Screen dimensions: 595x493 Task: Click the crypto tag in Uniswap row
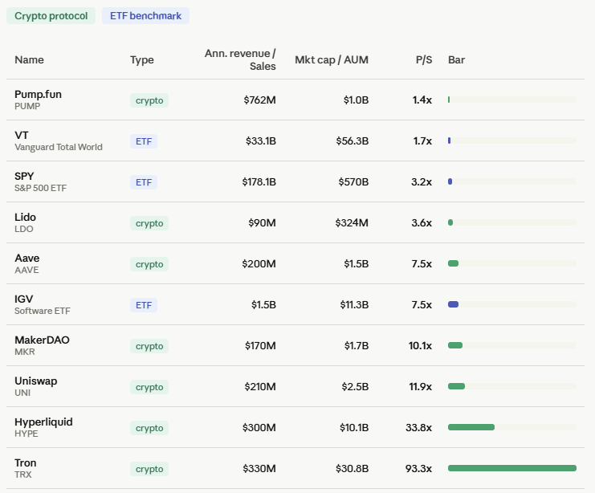pyautogui.click(x=149, y=388)
